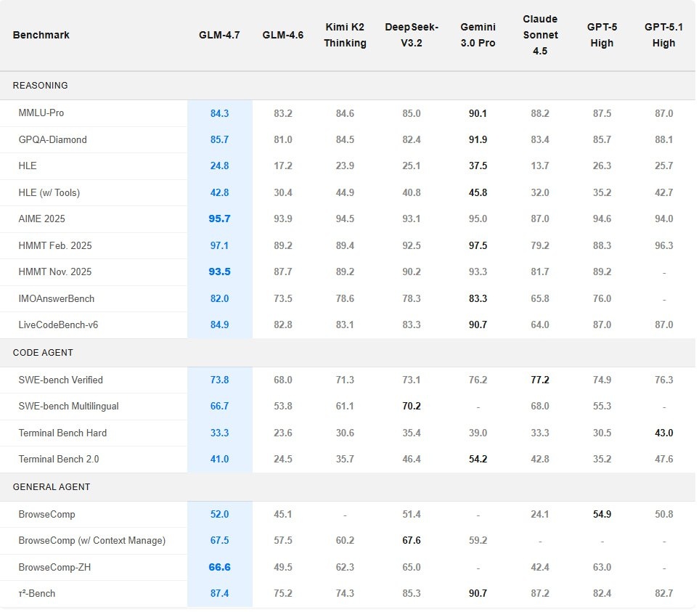Select the GPT-5 High column header

tap(602, 35)
